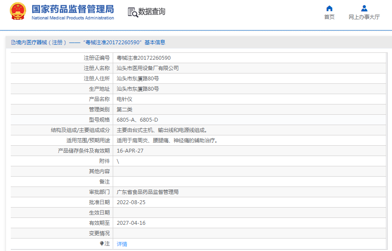
Task: Select registration number value 粤械注准20172260590 in table
Action: [x=144, y=58]
